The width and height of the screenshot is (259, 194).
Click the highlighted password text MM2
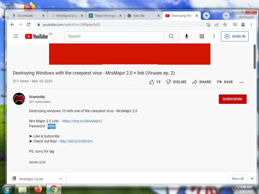52,126
